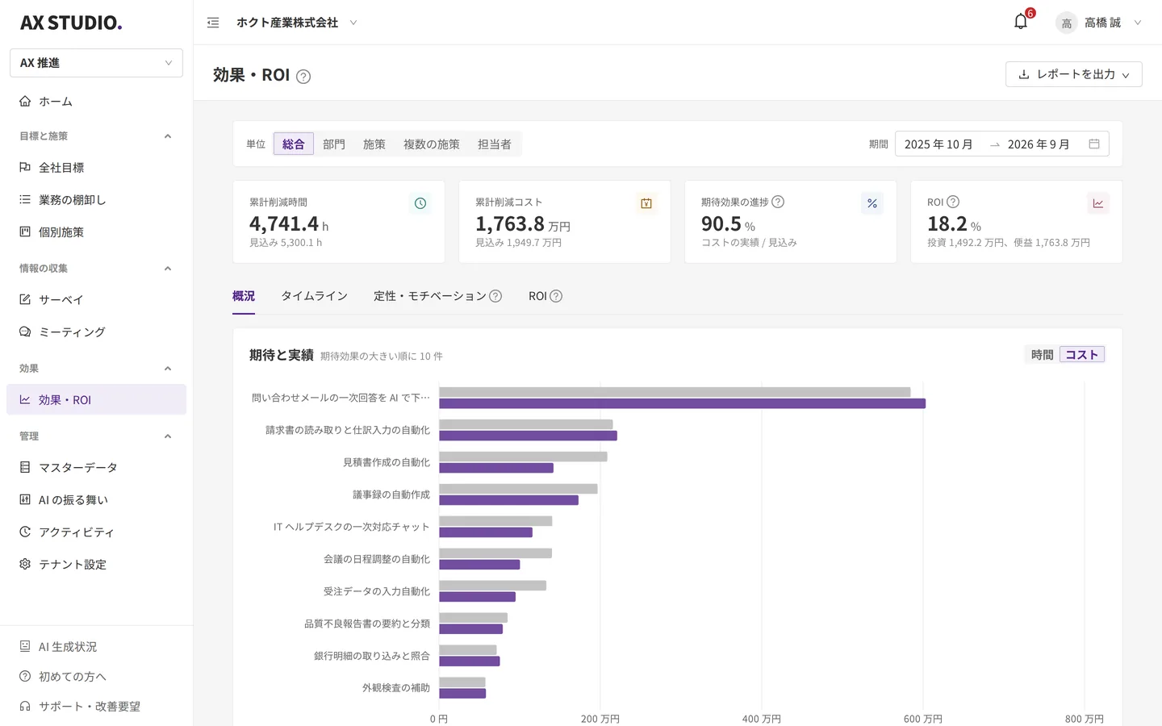Switch chart to 時間 view
Screen dimensions: 1162x726
click(x=1042, y=354)
